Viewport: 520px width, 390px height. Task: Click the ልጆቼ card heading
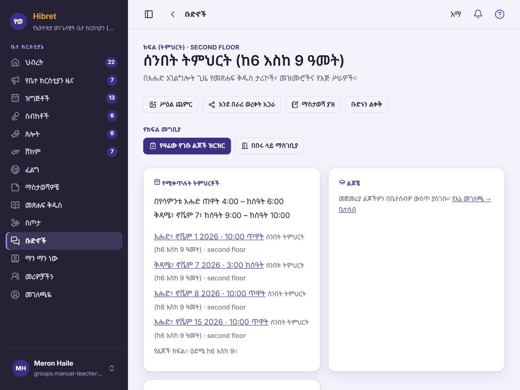[353, 183]
